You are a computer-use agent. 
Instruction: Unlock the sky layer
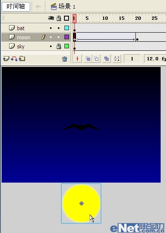point(59,46)
